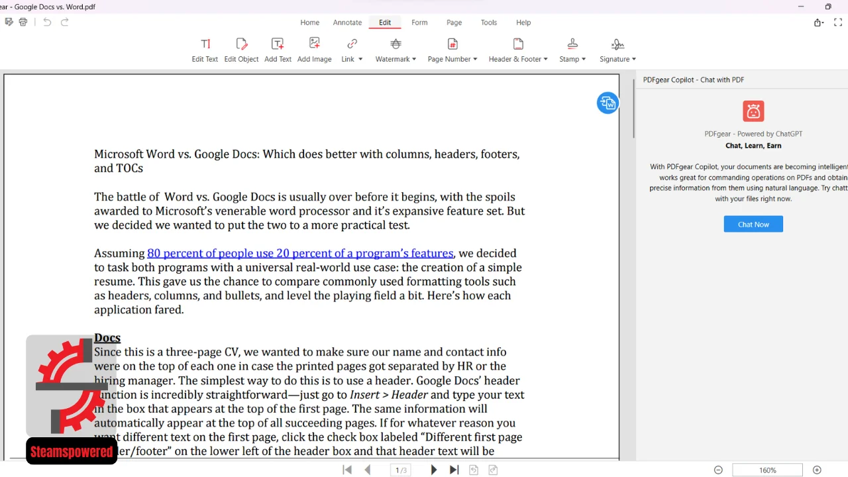Expand the Signature dropdown arrow

click(634, 59)
